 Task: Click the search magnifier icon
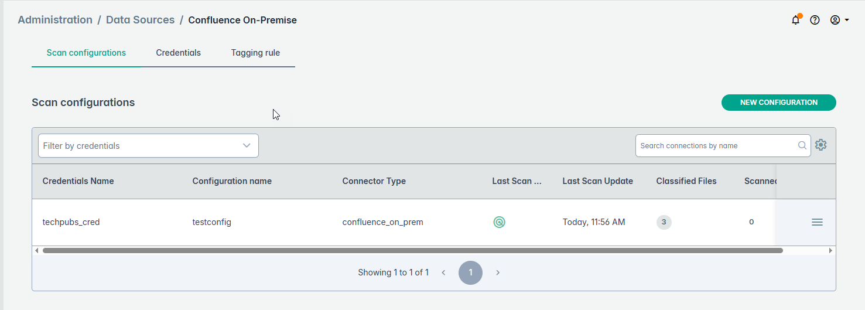[802, 146]
